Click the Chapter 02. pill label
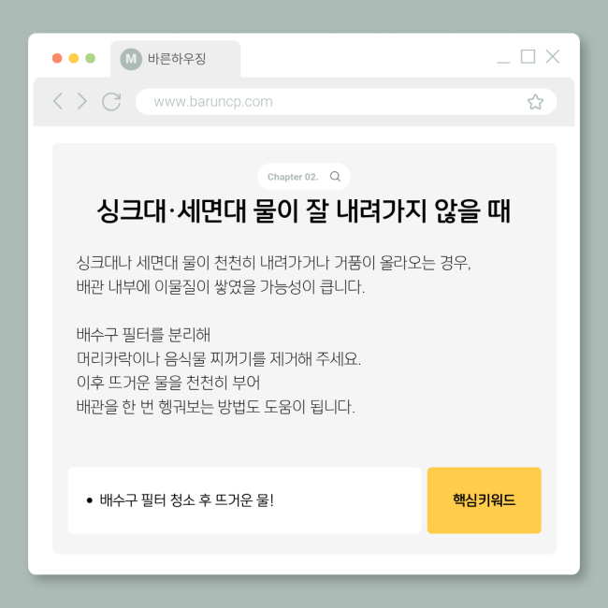This screenshot has height=608, width=608. point(293,177)
